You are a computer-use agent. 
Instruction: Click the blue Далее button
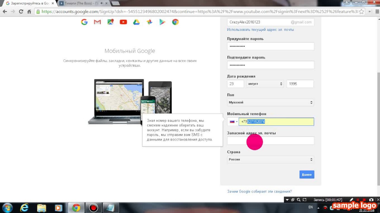(x=307, y=175)
